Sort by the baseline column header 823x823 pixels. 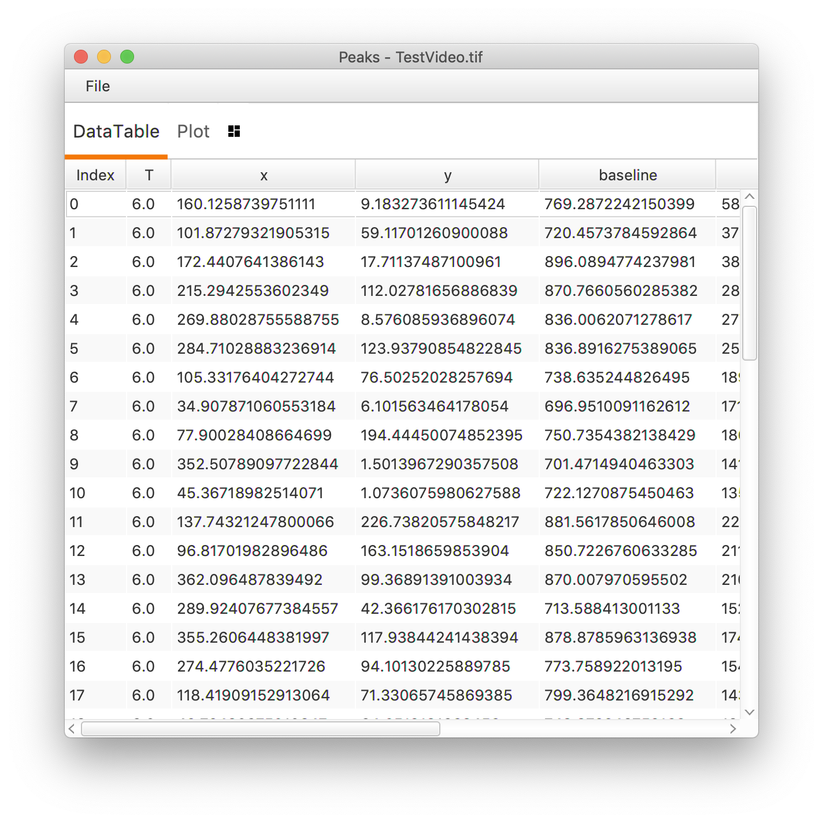(628, 175)
